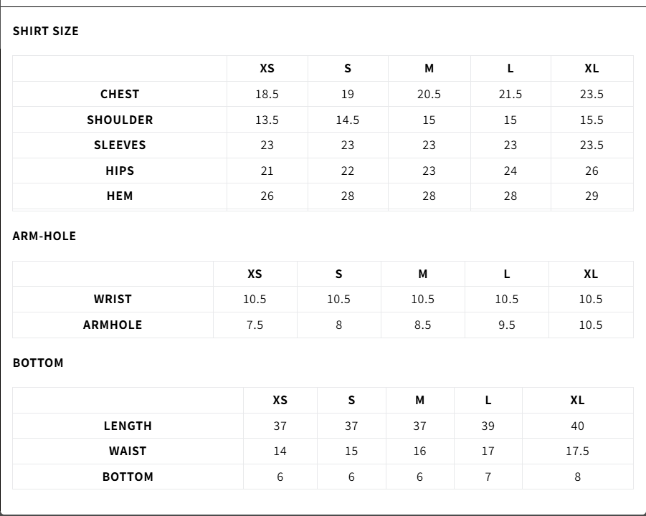Select the CHEST row label

(120, 94)
